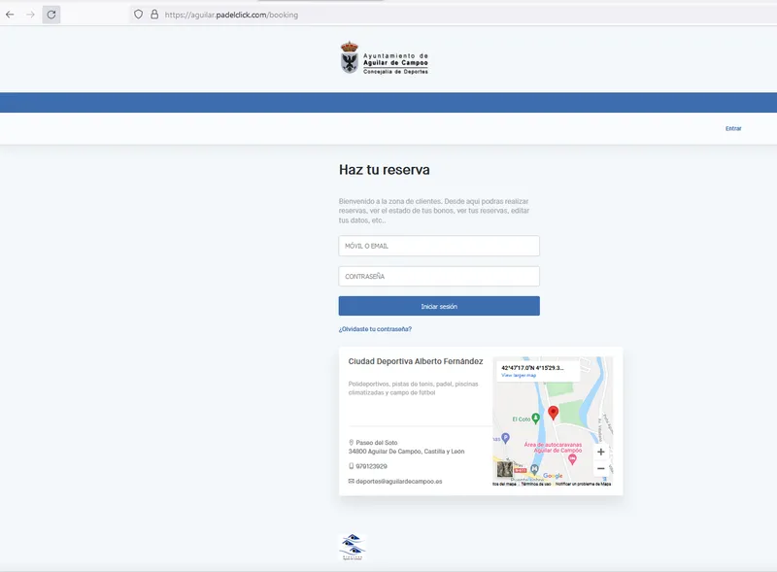Click the Ayuntamiento de Aguilar de Campoo logo

[384, 58]
